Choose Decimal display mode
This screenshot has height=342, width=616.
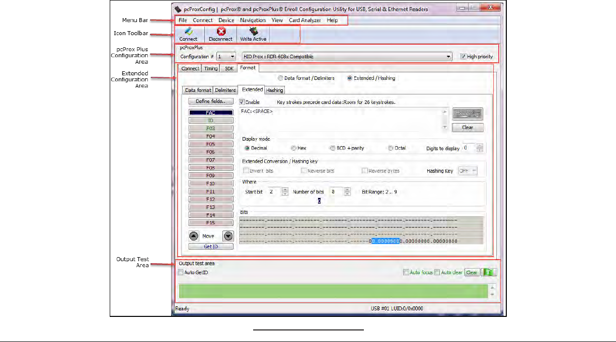coord(247,148)
